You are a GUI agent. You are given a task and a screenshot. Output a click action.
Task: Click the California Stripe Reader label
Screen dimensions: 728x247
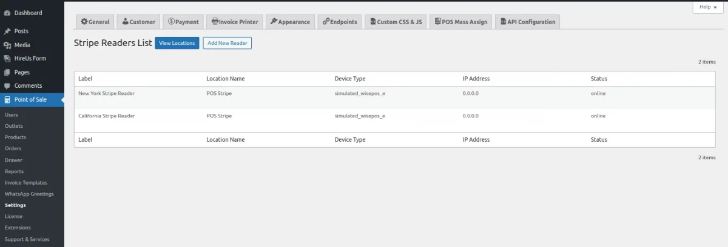point(107,116)
